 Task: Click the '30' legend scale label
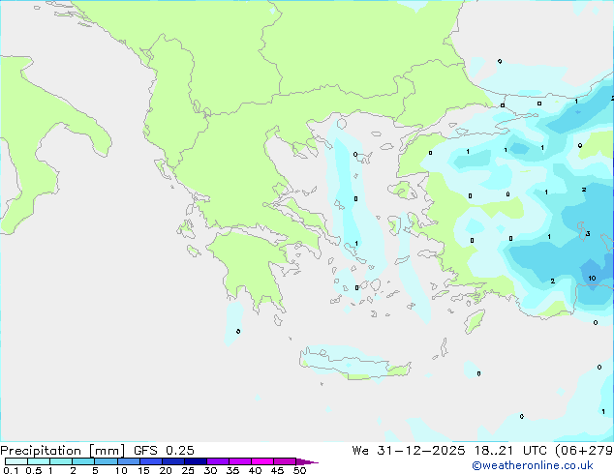(x=210, y=470)
